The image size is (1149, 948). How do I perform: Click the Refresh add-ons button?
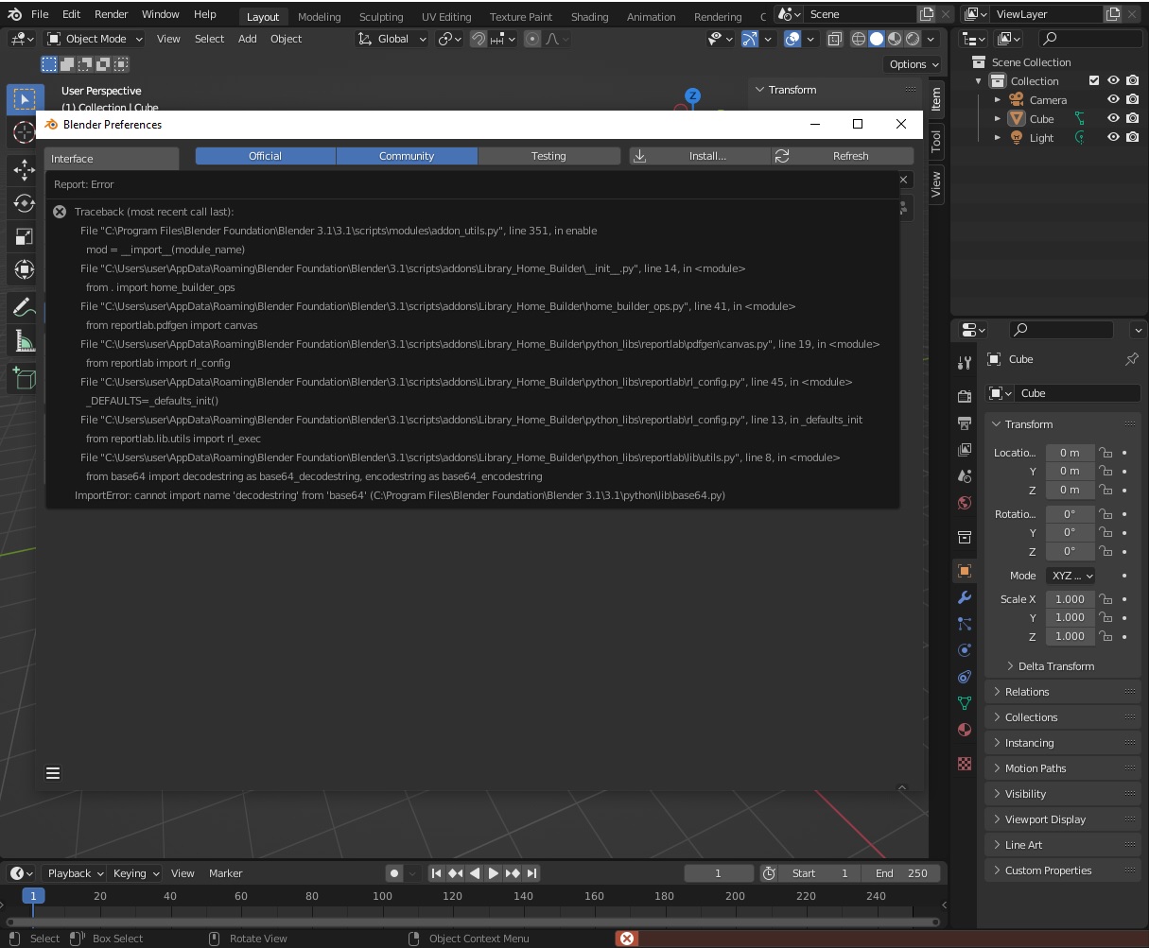point(843,156)
